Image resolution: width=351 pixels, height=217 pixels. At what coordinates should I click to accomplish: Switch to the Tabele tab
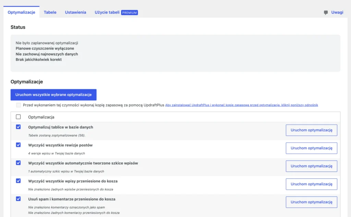[x=50, y=12]
